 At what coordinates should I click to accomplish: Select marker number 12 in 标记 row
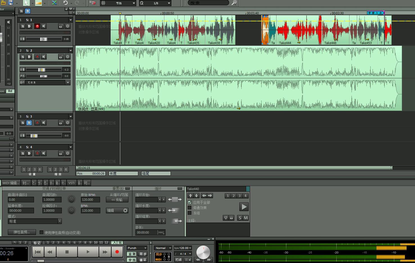(106, 243)
